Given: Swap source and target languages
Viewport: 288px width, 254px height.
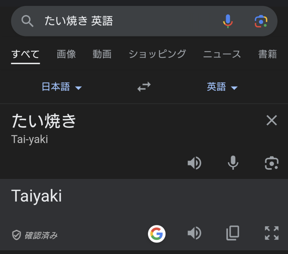Looking at the screenshot, I should click(144, 87).
